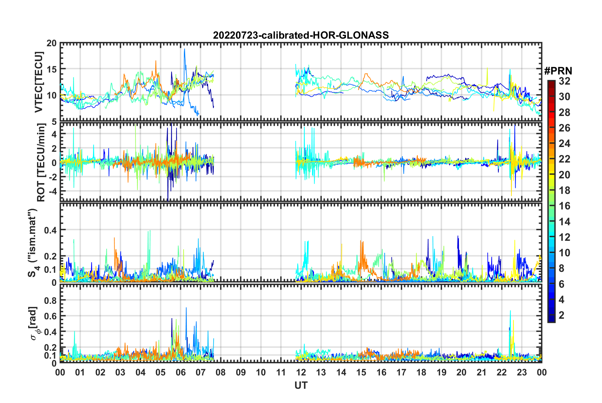
Task: Select colorbar tick label 4
Action: point(561,299)
